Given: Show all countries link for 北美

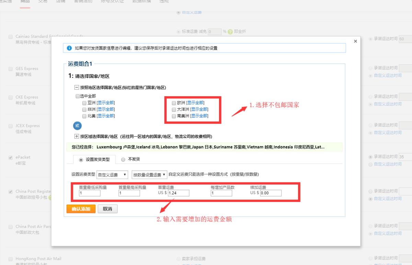Looking at the screenshot, I should click(105, 116).
